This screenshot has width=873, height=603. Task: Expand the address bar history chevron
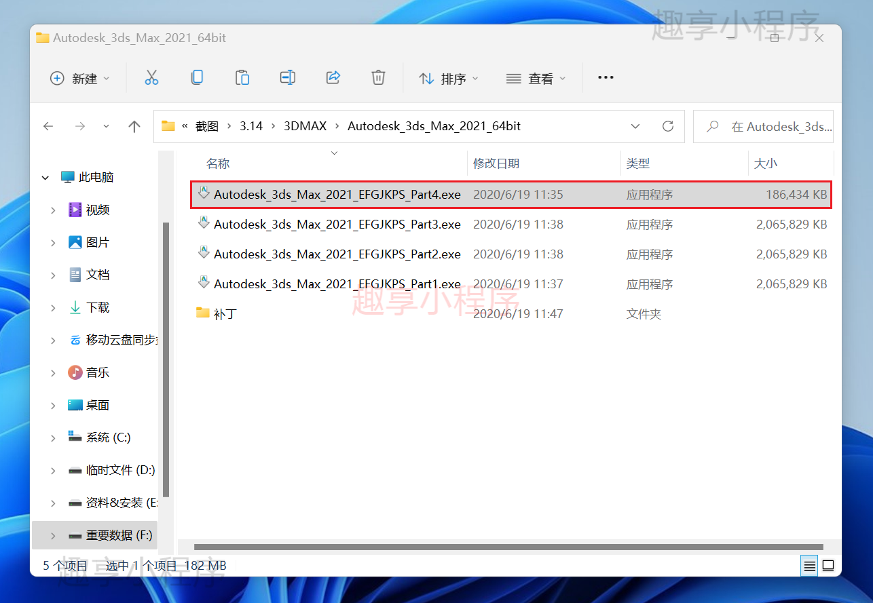(x=635, y=126)
